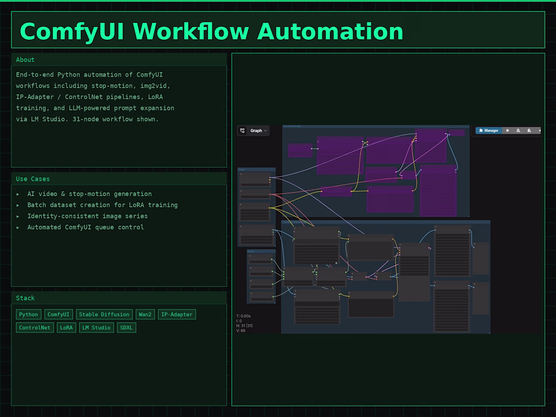Click the 'via LM Studio. 31-node workflow shown.' line

pos(87,119)
